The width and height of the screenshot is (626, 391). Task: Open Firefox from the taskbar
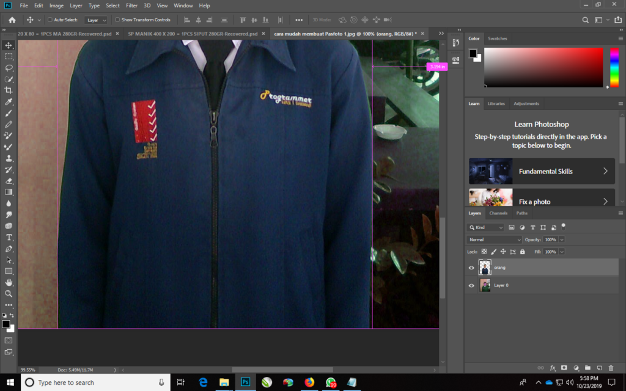tap(309, 382)
